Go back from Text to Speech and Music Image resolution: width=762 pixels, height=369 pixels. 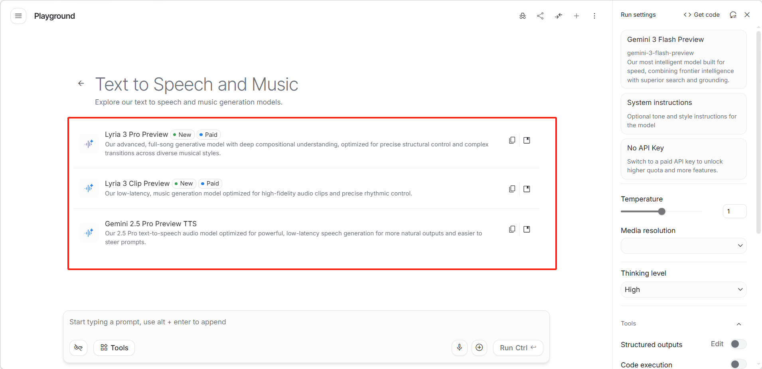pos(81,83)
